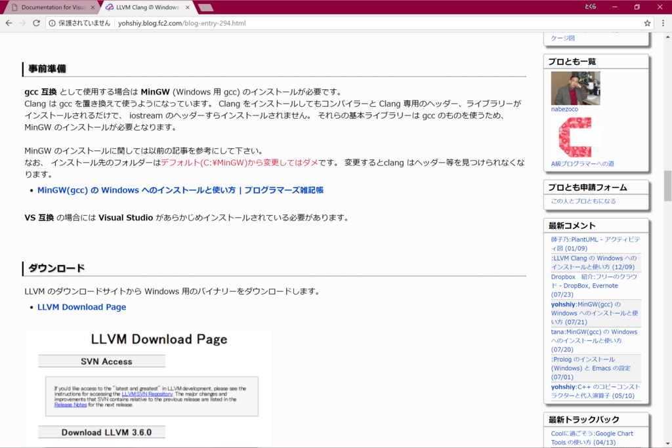
Task: Open yohshiy's MinGW(gcc) comment (07/21)
Action: (595, 313)
